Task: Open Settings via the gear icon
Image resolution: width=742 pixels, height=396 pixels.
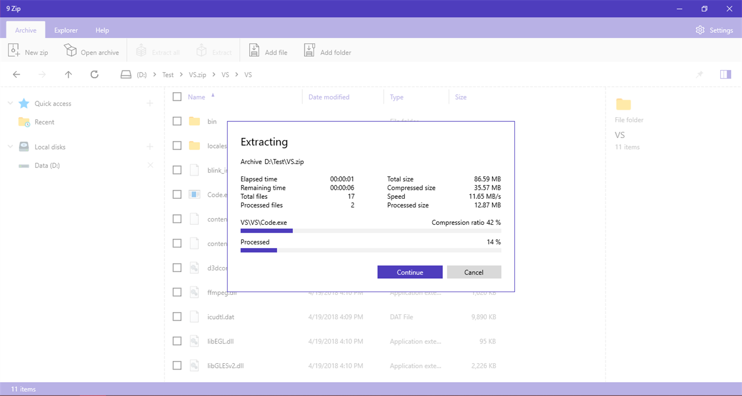Action: click(x=700, y=30)
